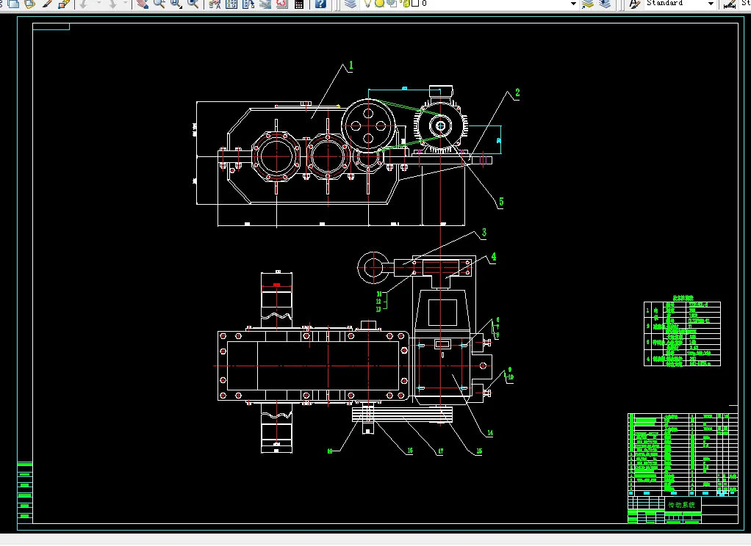This screenshot has height=546, width=751.
Task: Open the Zoom Window flyout tool
Action: tap(176, 4)
